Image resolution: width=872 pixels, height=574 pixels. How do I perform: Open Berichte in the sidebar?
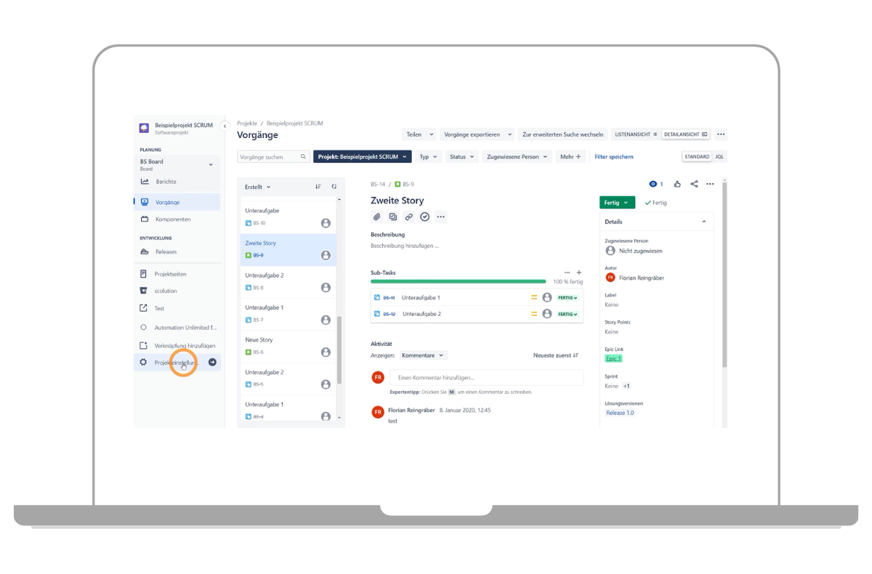point(166,182)
